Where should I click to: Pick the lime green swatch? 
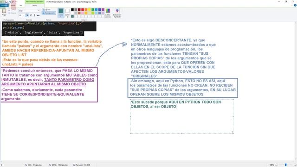[93, 13]
